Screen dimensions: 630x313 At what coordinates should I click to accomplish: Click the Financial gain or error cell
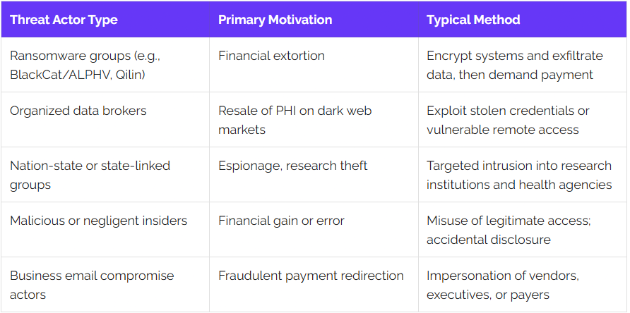pyautogui.click(x=314, y=230)
